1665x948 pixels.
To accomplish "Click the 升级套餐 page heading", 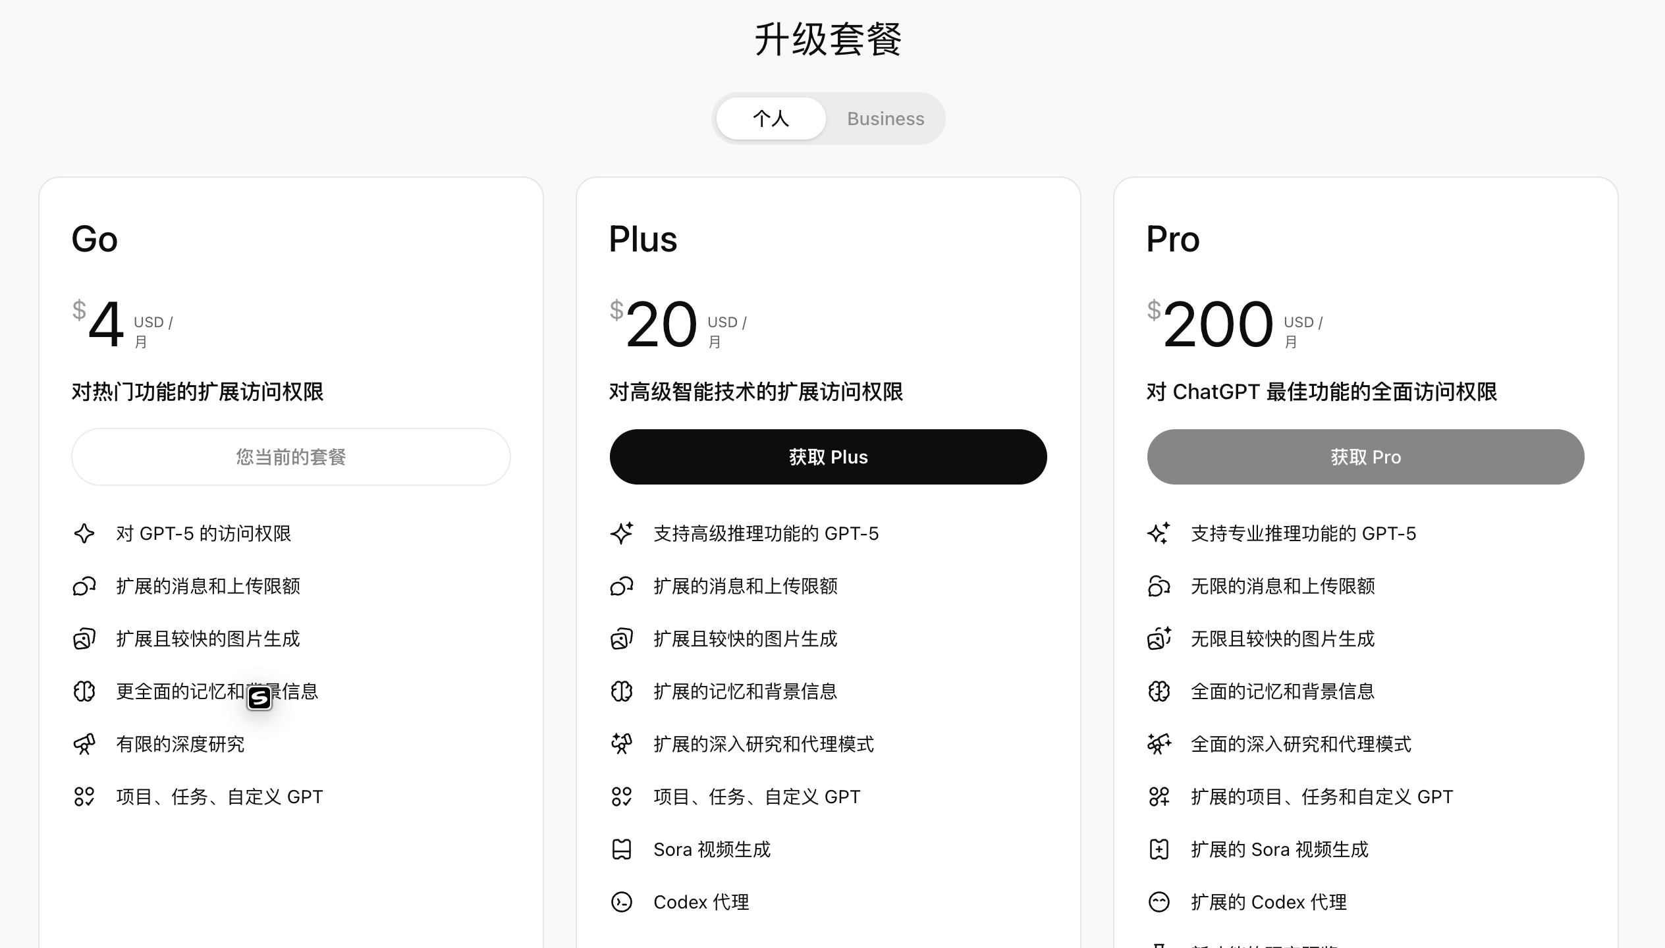I will [828, 39].
